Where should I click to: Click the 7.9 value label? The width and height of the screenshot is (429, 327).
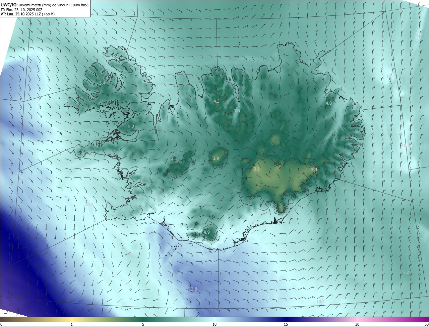tap(237, 111)
